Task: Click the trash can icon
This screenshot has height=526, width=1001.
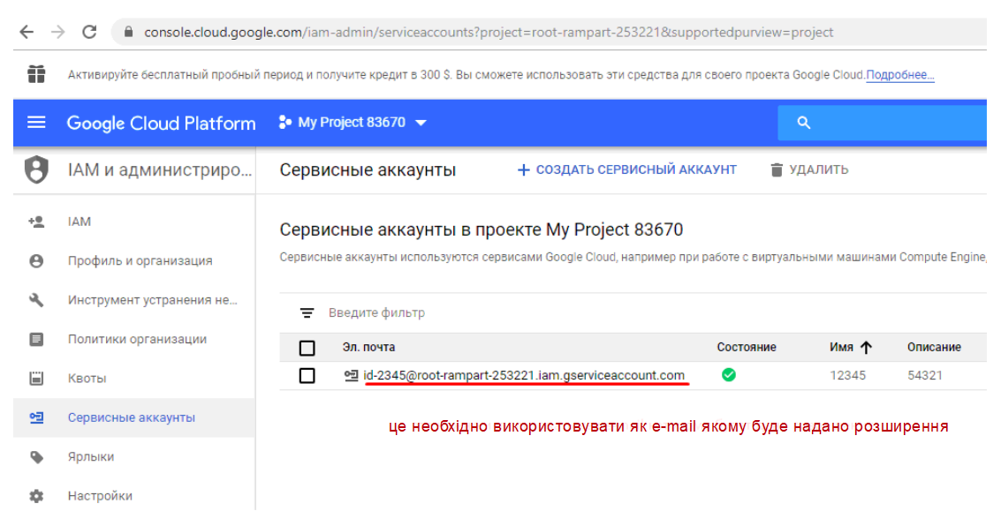Action: coord(777,169)
